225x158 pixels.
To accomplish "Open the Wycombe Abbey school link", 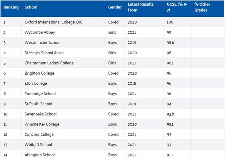I will (x=40, y=32).
